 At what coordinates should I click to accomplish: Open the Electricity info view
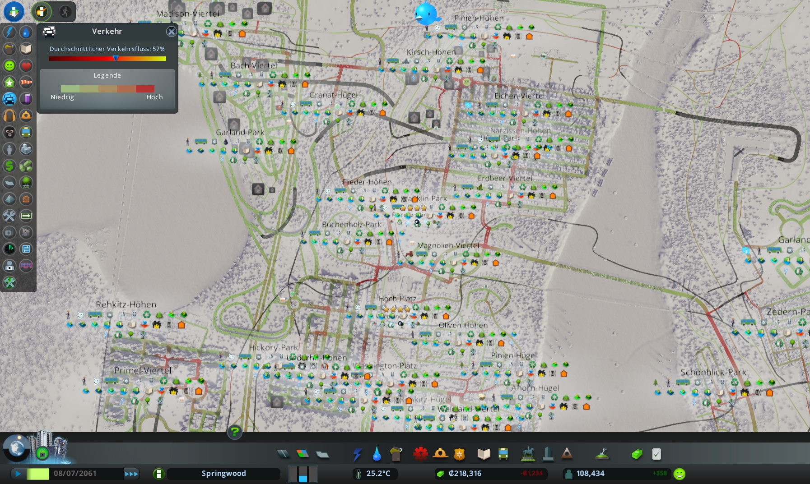pos(9,32)
